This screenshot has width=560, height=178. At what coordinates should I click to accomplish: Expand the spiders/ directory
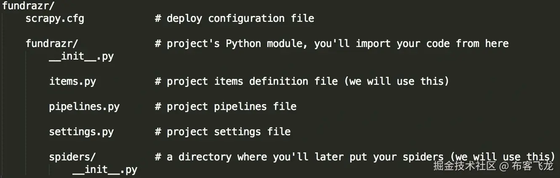72,157
